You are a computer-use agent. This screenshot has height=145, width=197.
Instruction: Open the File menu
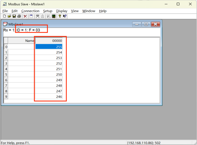pyautogui.click(x=5, y=11)
